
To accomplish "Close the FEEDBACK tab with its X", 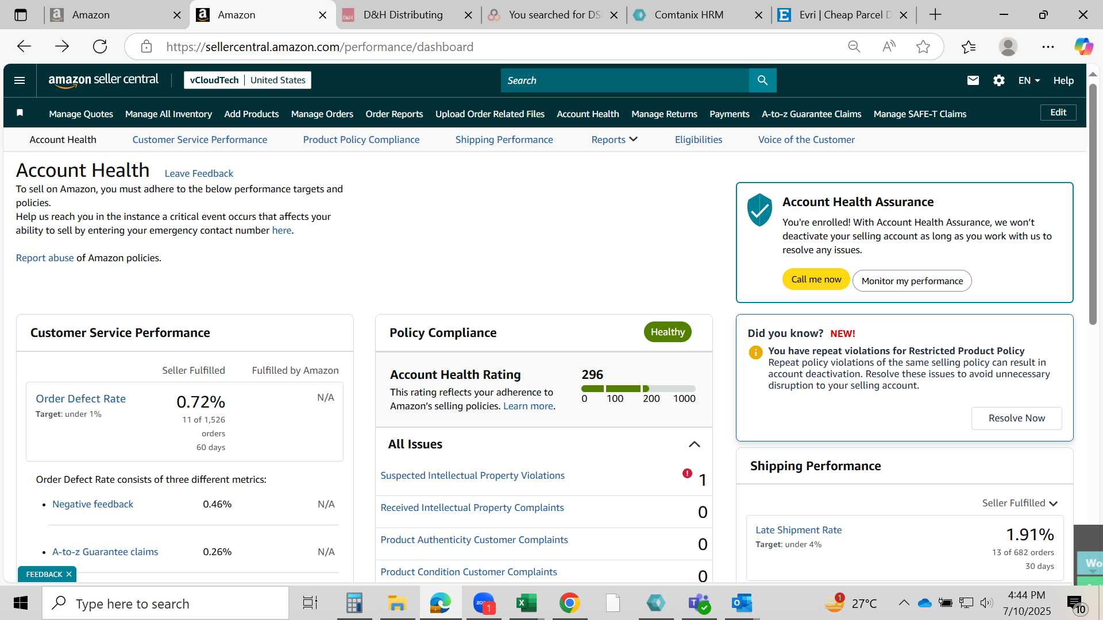I will click(69, 574).
